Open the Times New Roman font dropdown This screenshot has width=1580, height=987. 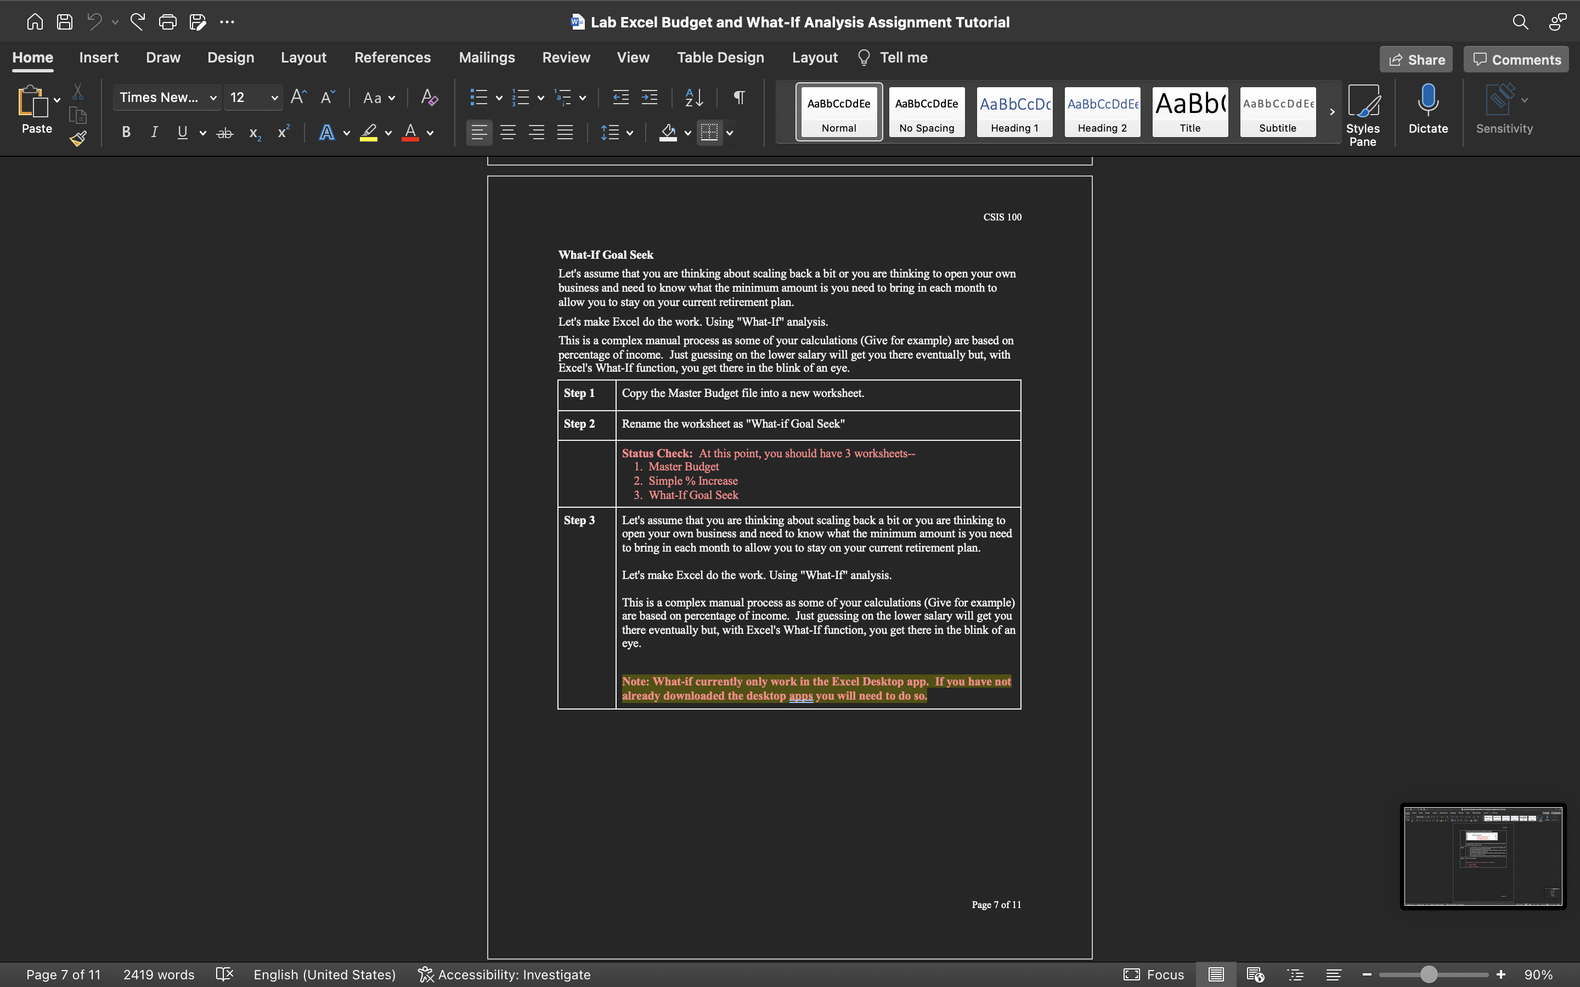pyautogui.click(x=167, y=98)
